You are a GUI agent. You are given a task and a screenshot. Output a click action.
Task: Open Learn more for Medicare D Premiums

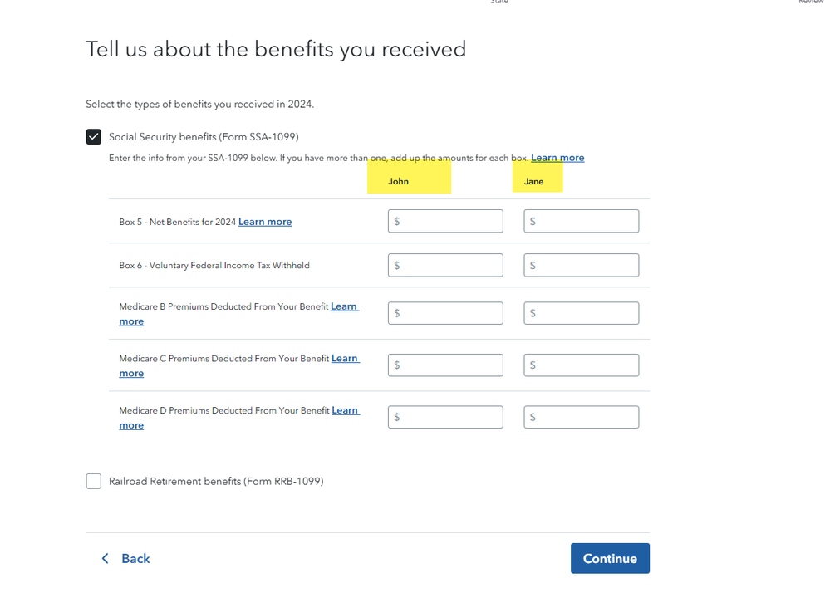pos(345,410)
